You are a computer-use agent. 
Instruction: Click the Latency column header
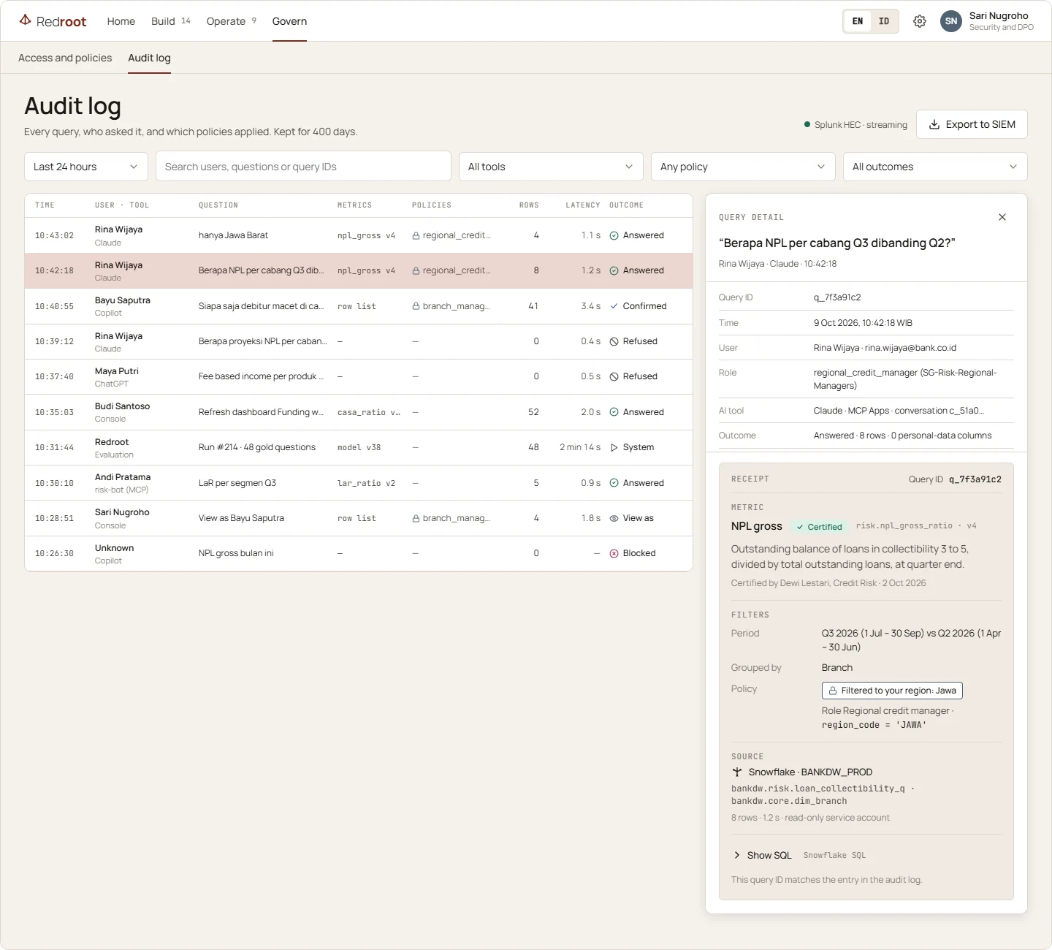coord(583,205)
